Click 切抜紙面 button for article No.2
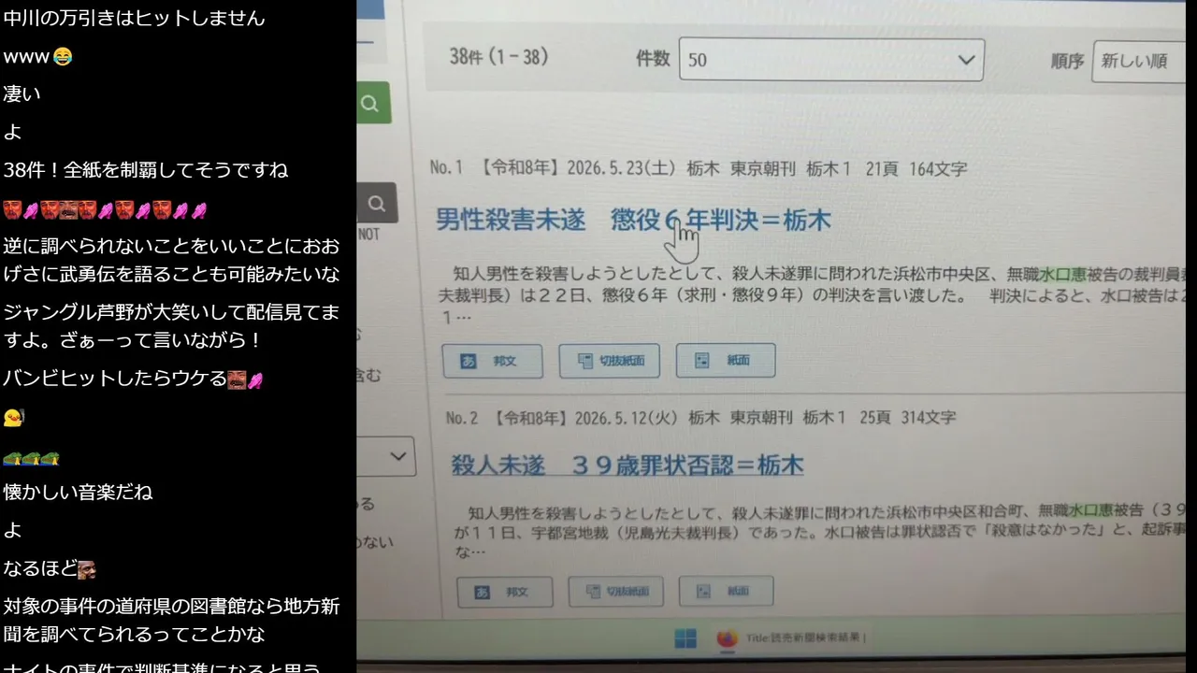 pos(615,592)
